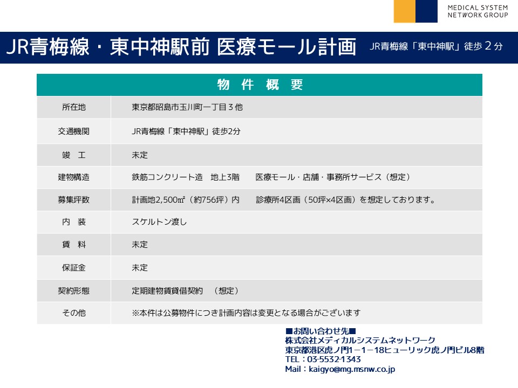Click the 鉄筋コンクリート造 building structure text
Viewport: 518px width, 388px height.
(167, 177)
